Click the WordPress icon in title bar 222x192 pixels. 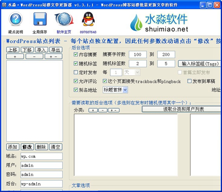(x=4, y=5)
